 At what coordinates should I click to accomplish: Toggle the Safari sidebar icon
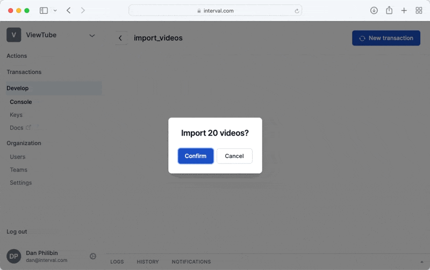pos(44,11)
